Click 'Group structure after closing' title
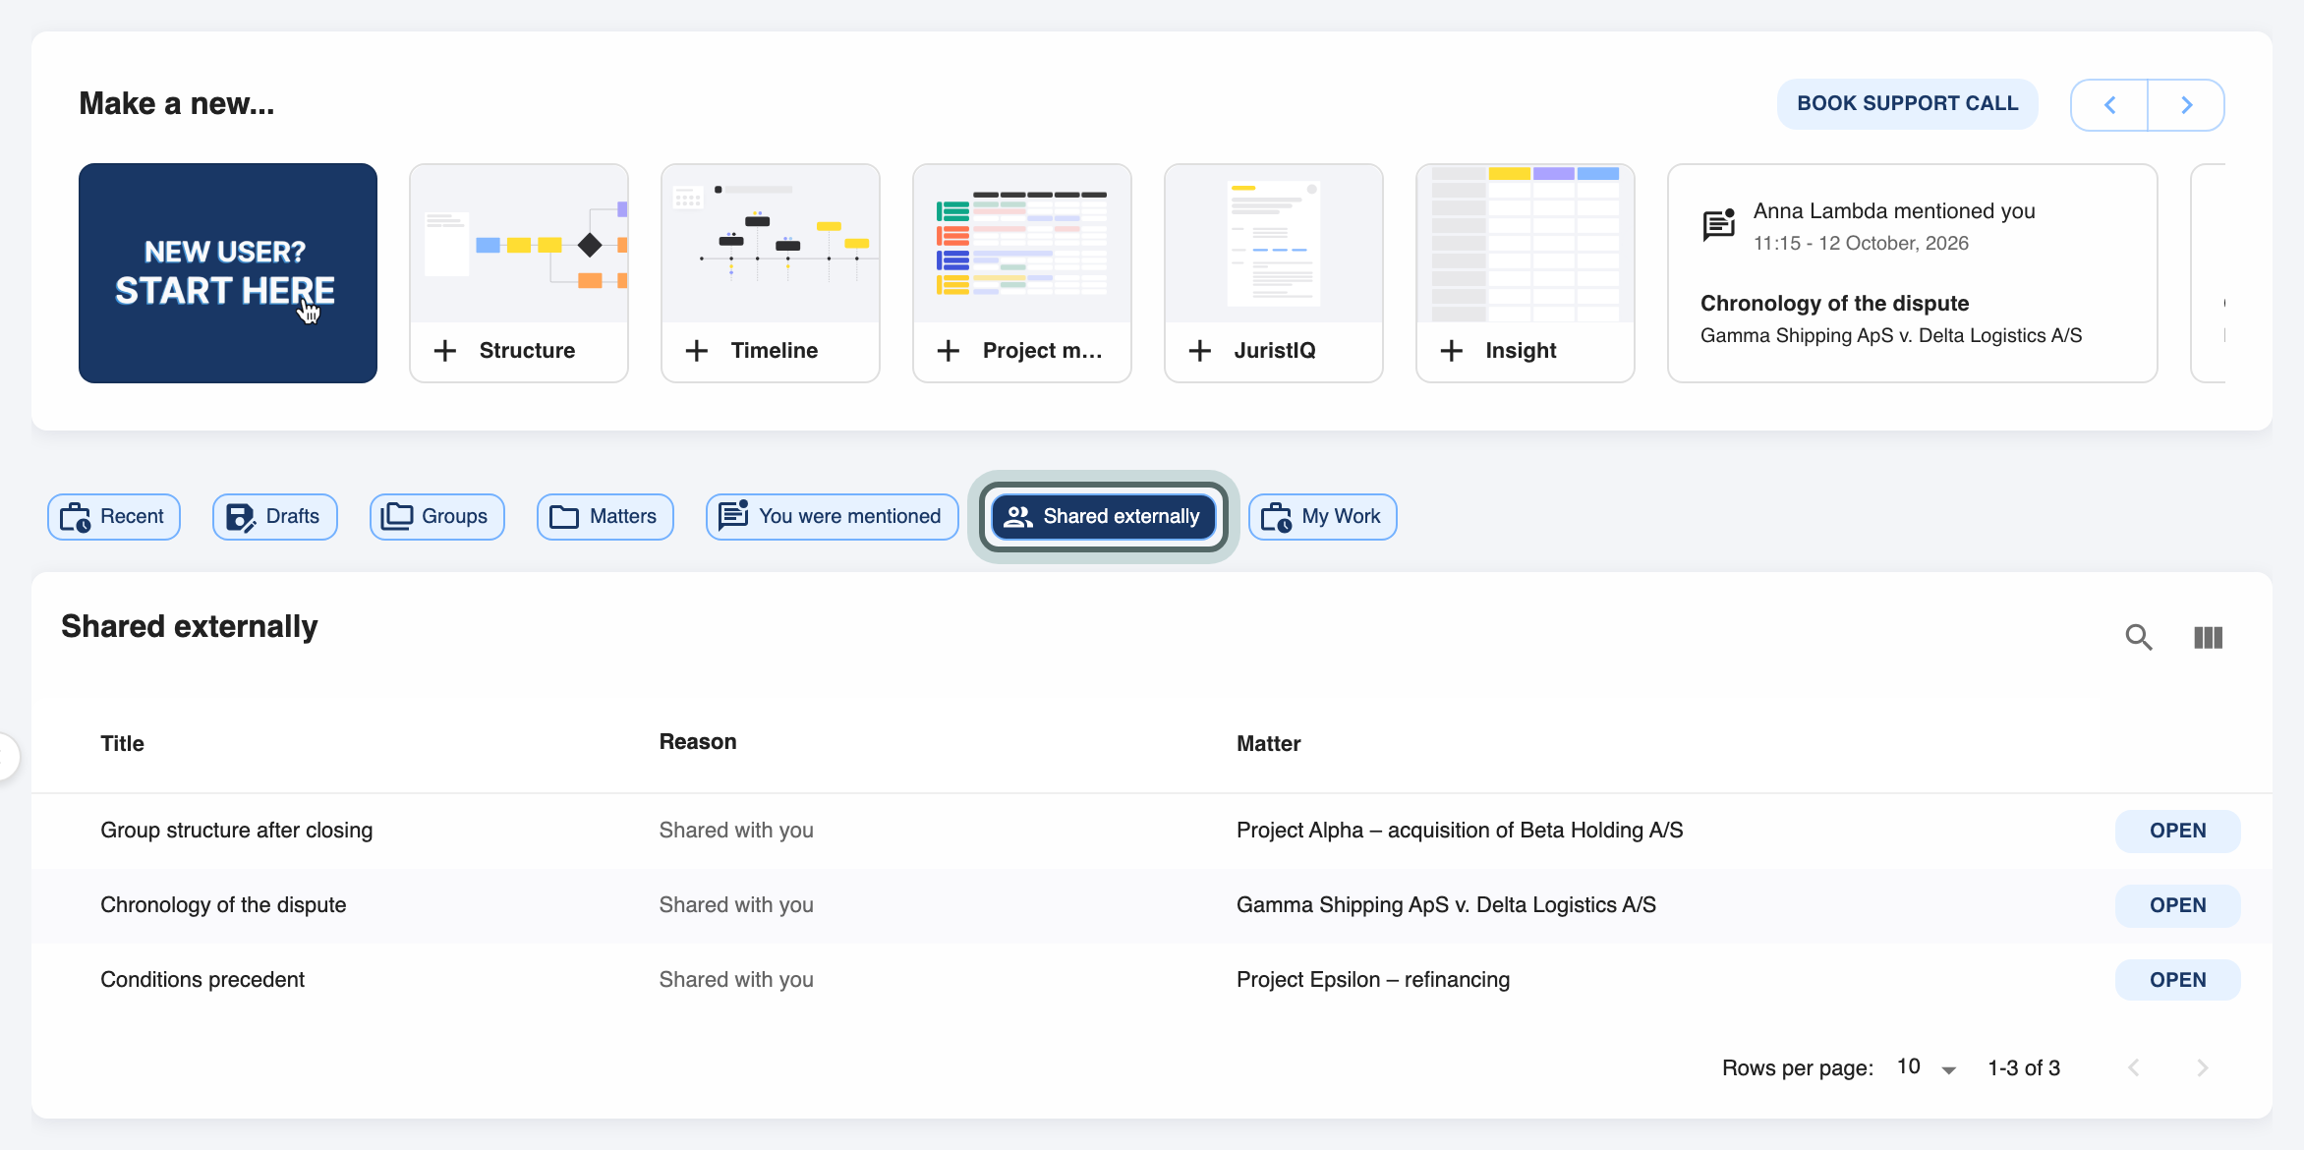The image size is (2304, 1150). click(x=237, y=831)
